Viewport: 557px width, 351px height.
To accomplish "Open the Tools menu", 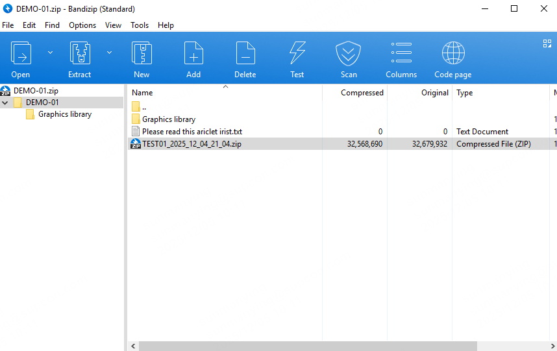I will [x=140, y=25].
